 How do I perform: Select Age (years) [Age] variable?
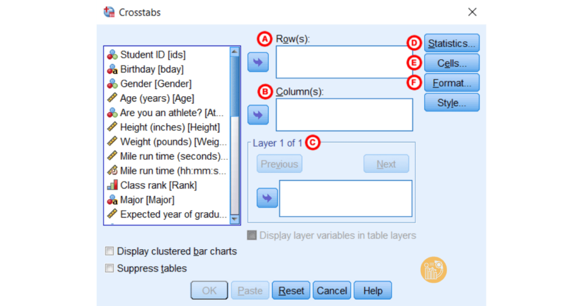coord(157,98)
